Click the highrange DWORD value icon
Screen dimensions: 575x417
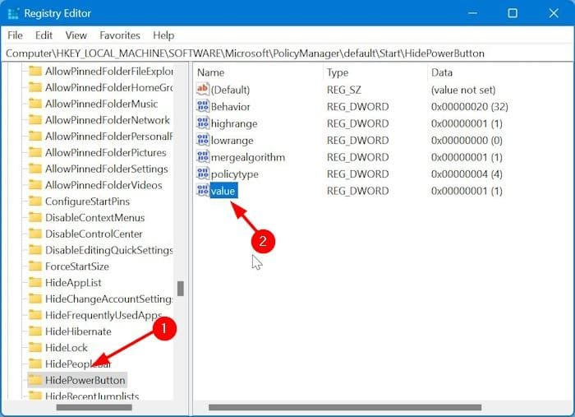click(202, 123)
